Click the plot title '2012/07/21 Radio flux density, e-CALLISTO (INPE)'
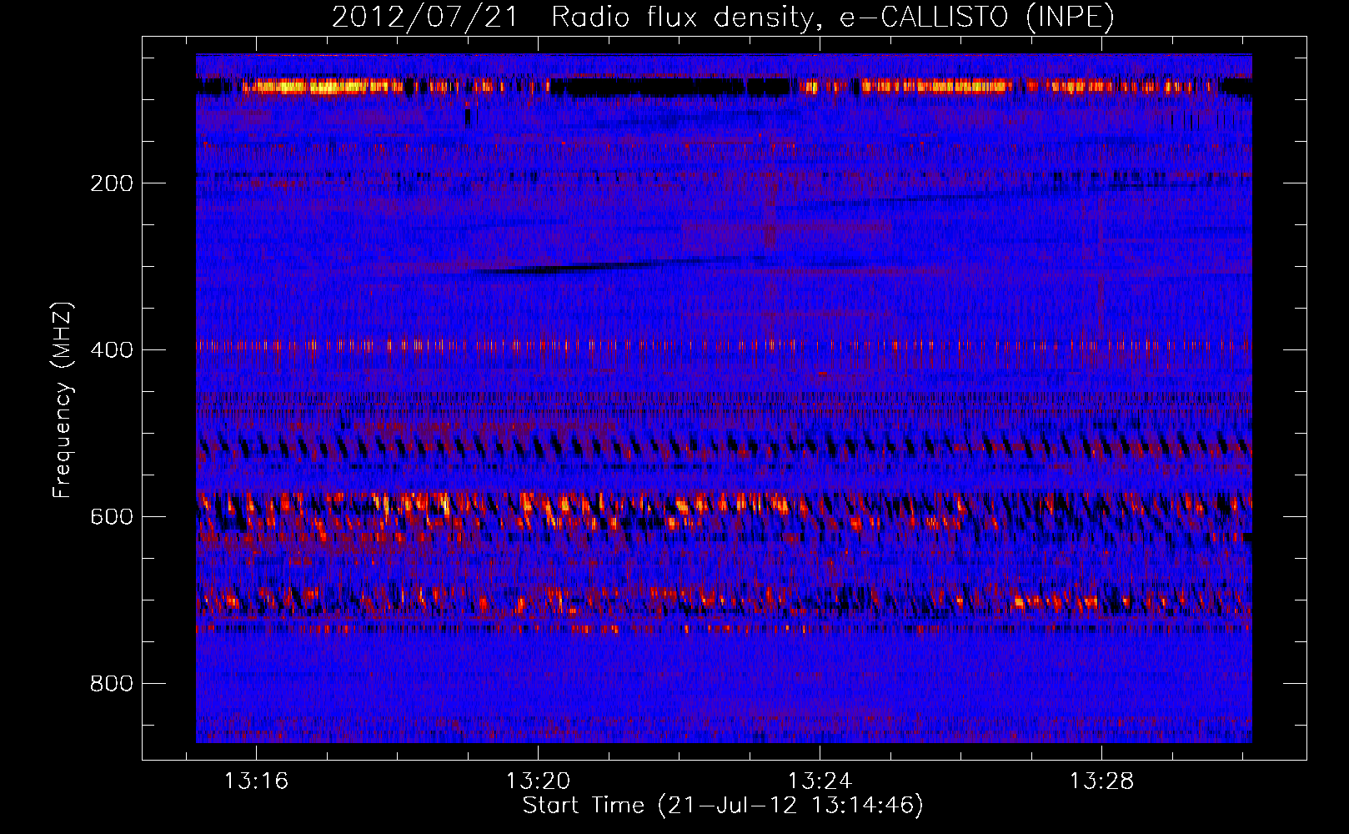Screen dimensions: 1349x834 [723, 18]
